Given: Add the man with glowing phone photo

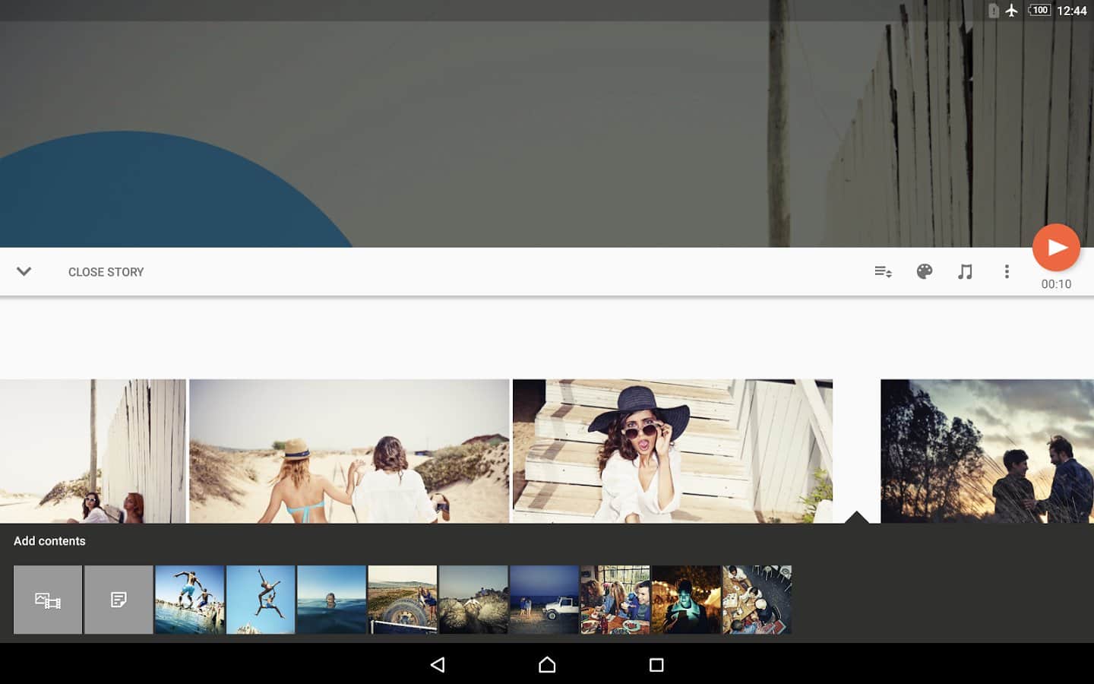Looking at the screenshot, I should click(686, 600).
